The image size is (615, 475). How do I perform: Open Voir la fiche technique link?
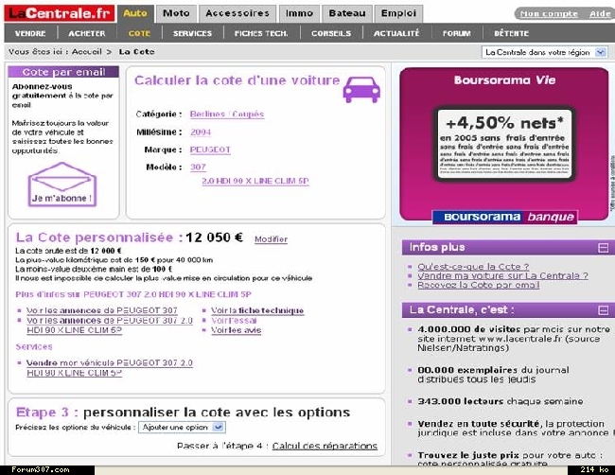tap(257, 310)
